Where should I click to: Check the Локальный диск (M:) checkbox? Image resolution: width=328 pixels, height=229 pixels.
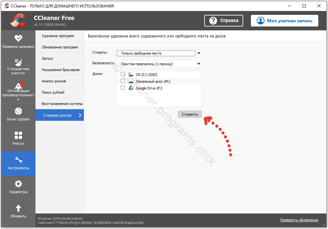coord(123,81)
